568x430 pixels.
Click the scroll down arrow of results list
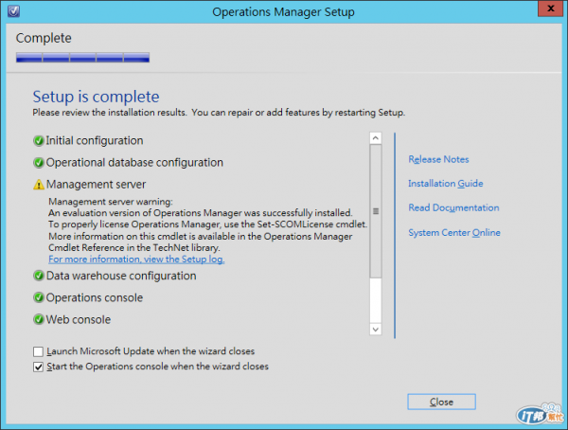tap(375, 330)
